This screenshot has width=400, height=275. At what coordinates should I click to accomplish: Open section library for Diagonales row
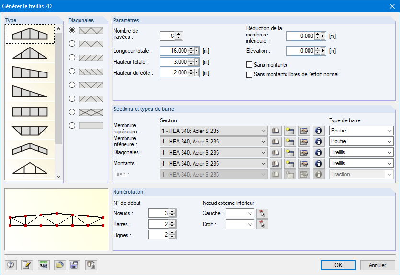tap(275, 153)
